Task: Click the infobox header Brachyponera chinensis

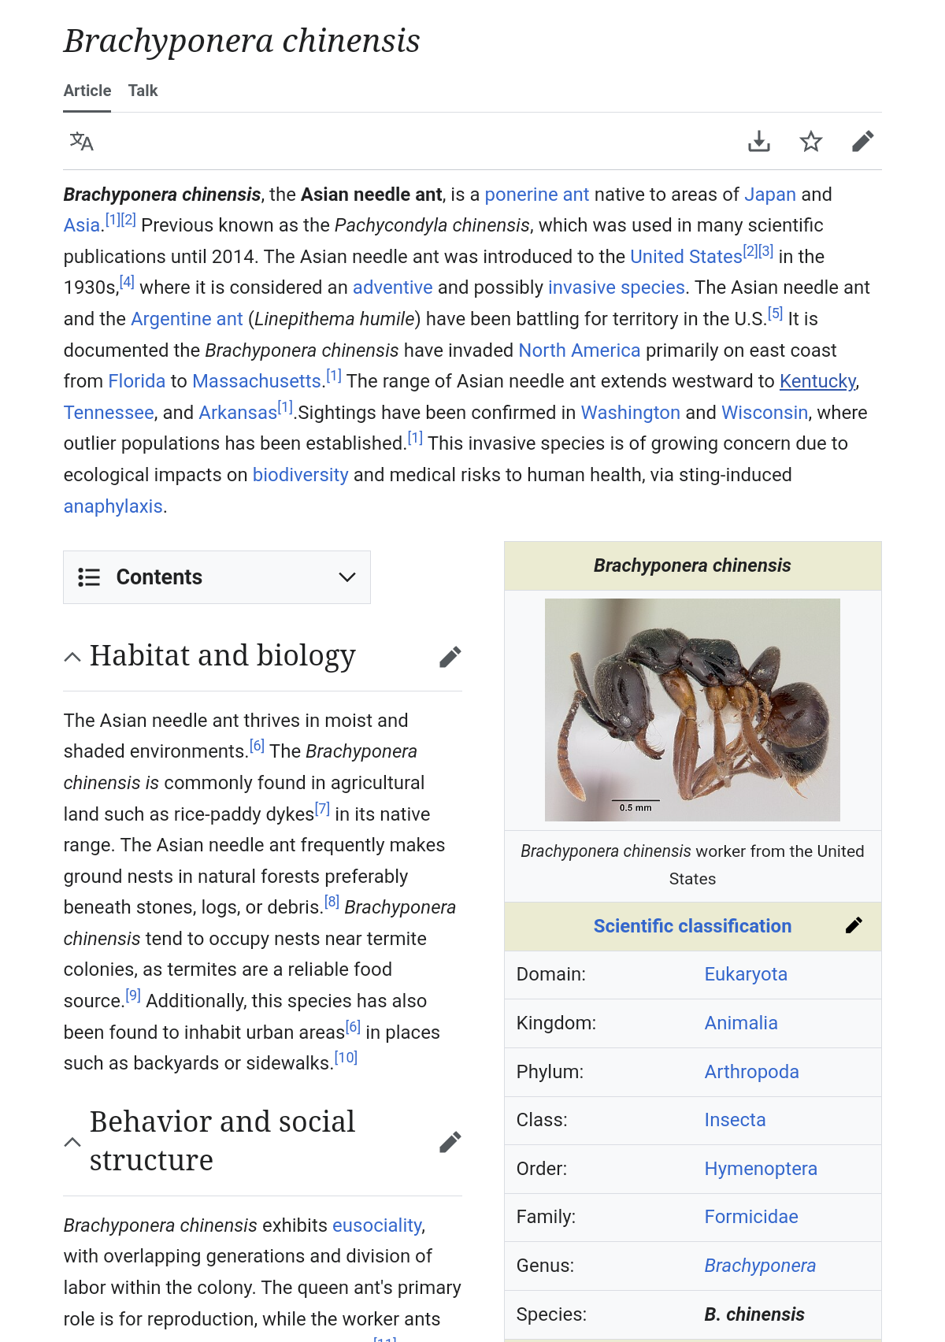Action: (692, 565)
